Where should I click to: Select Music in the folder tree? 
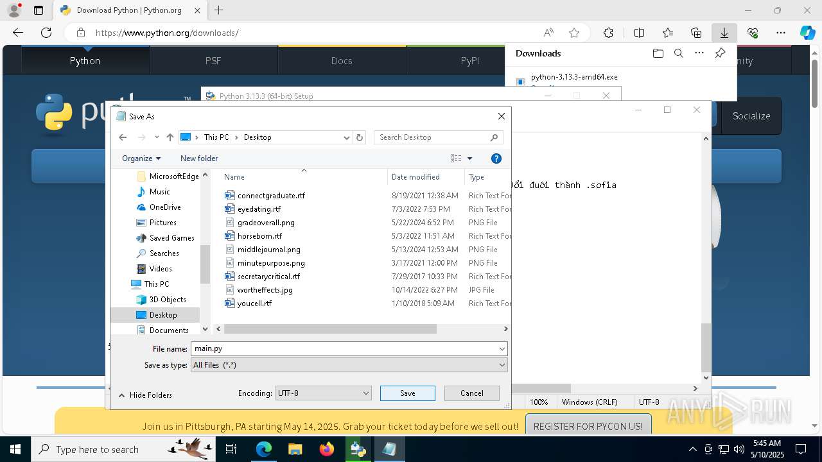pos(159,192)
